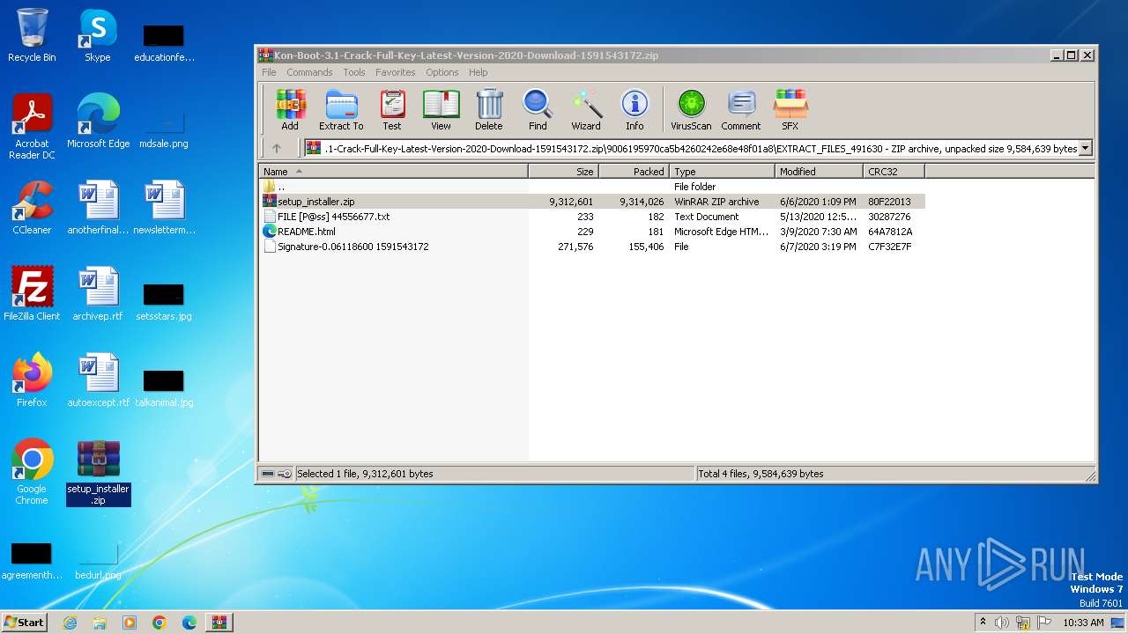Open Recycle Bin desktop icon

pyautogui.click(x=32, y=35)
